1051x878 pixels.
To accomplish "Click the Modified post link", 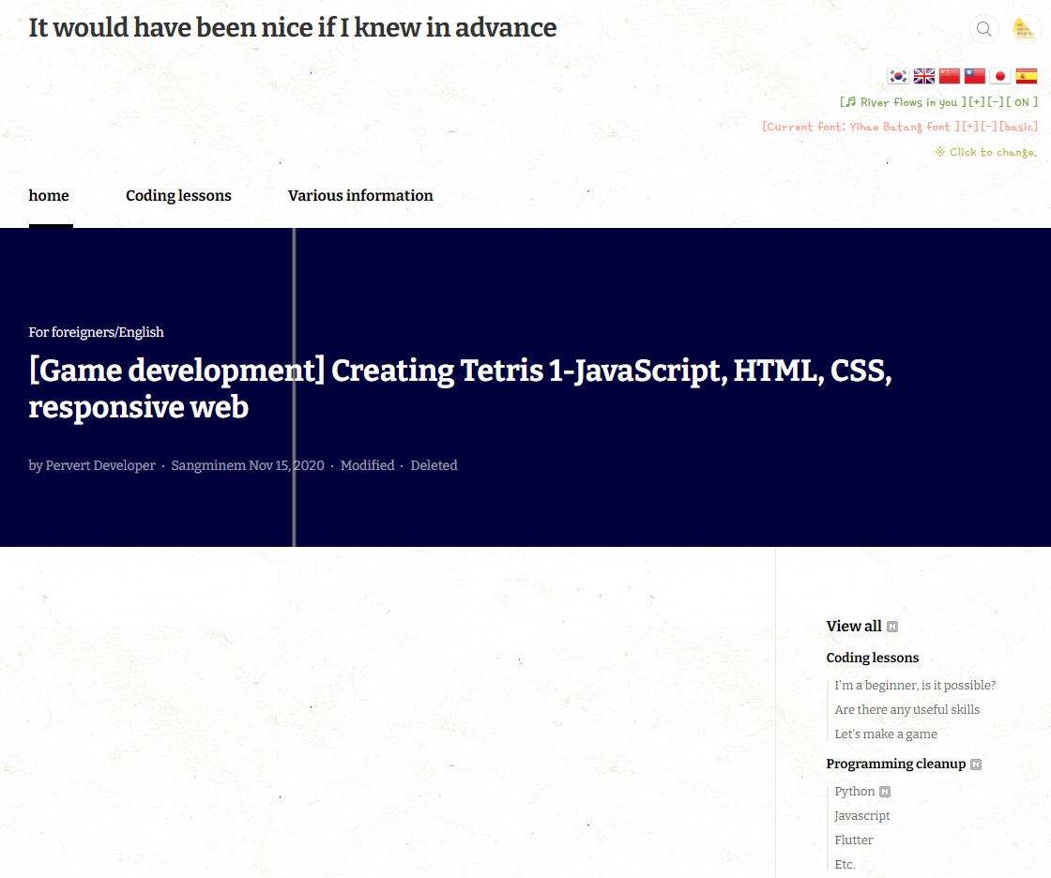I will click(367, 465).
